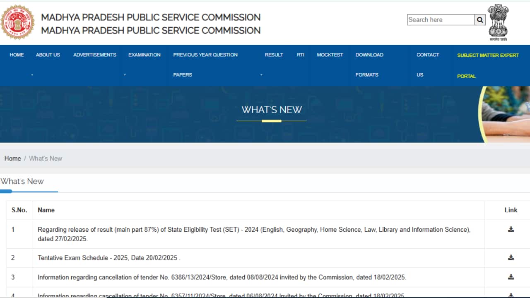Select the RESULT menu item
The width and height of the screenshot is (530, 298).
(x=274, y=55)
